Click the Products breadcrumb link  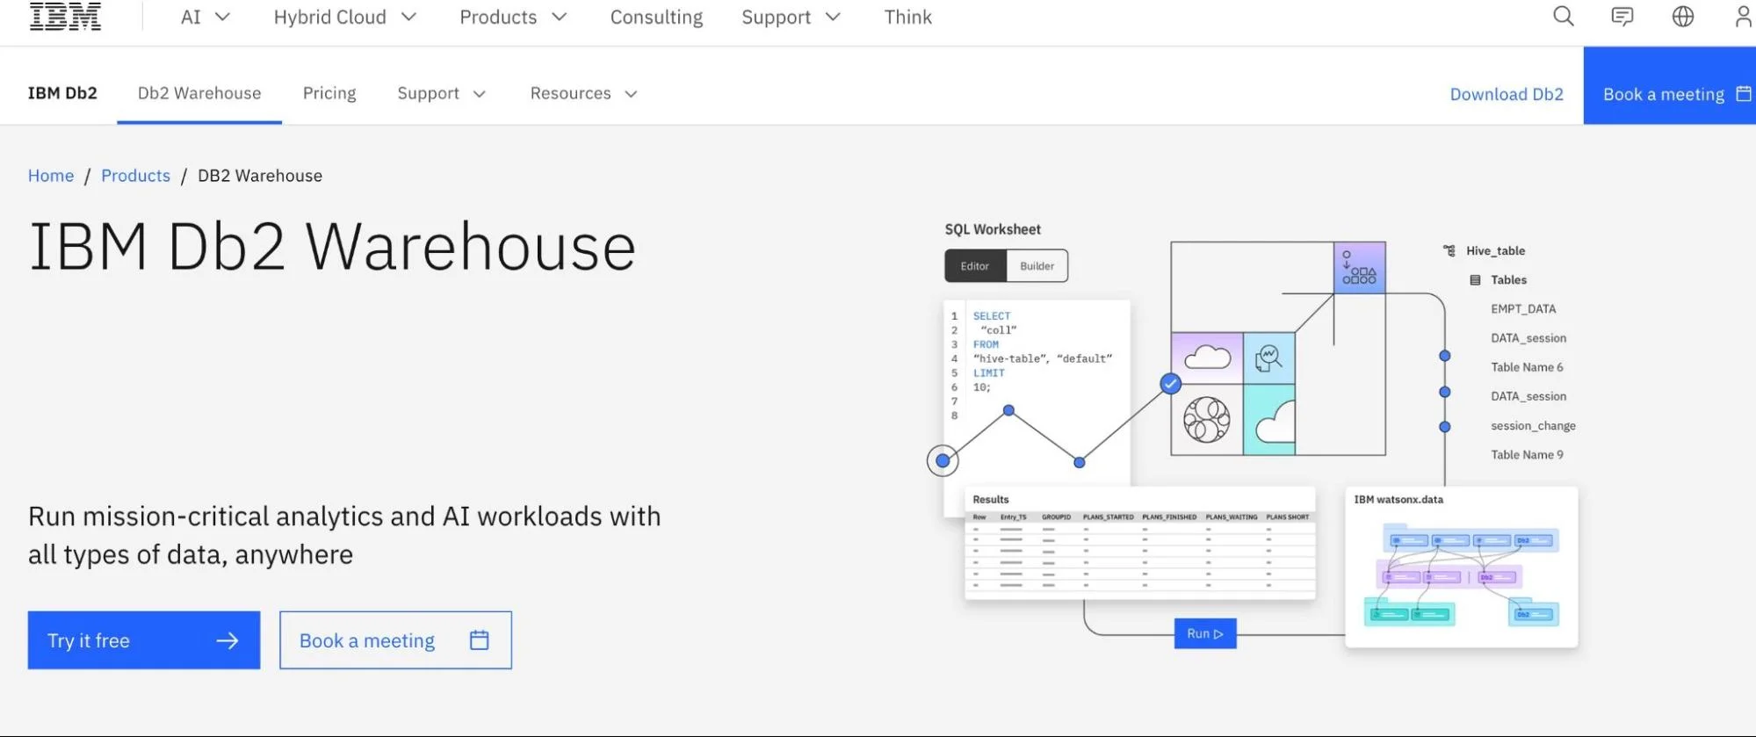coord(135,176)
